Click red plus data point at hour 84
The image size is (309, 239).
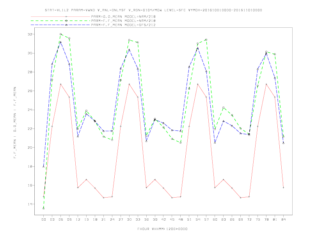pyautogui.click(x=283, y=187)
